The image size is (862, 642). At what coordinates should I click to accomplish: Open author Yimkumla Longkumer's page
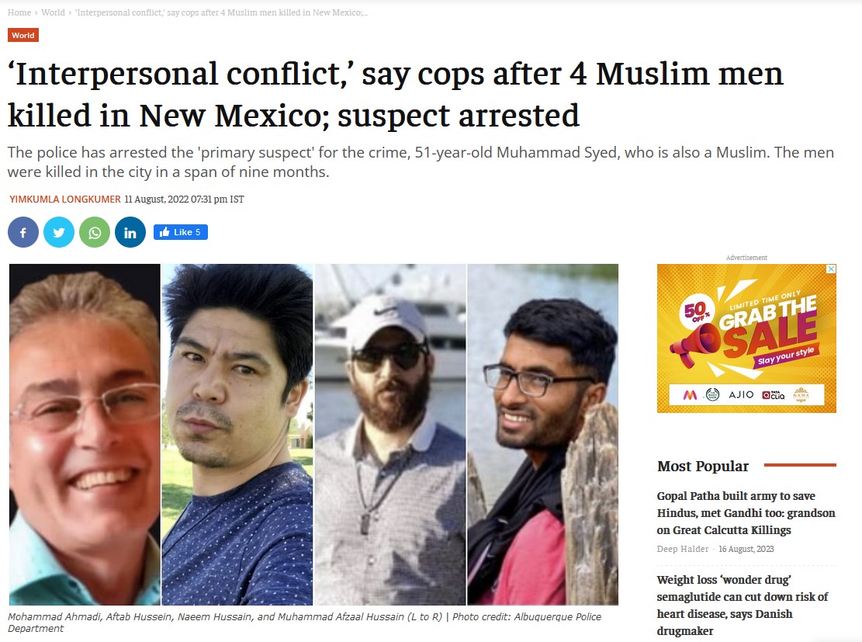(65, 200)
